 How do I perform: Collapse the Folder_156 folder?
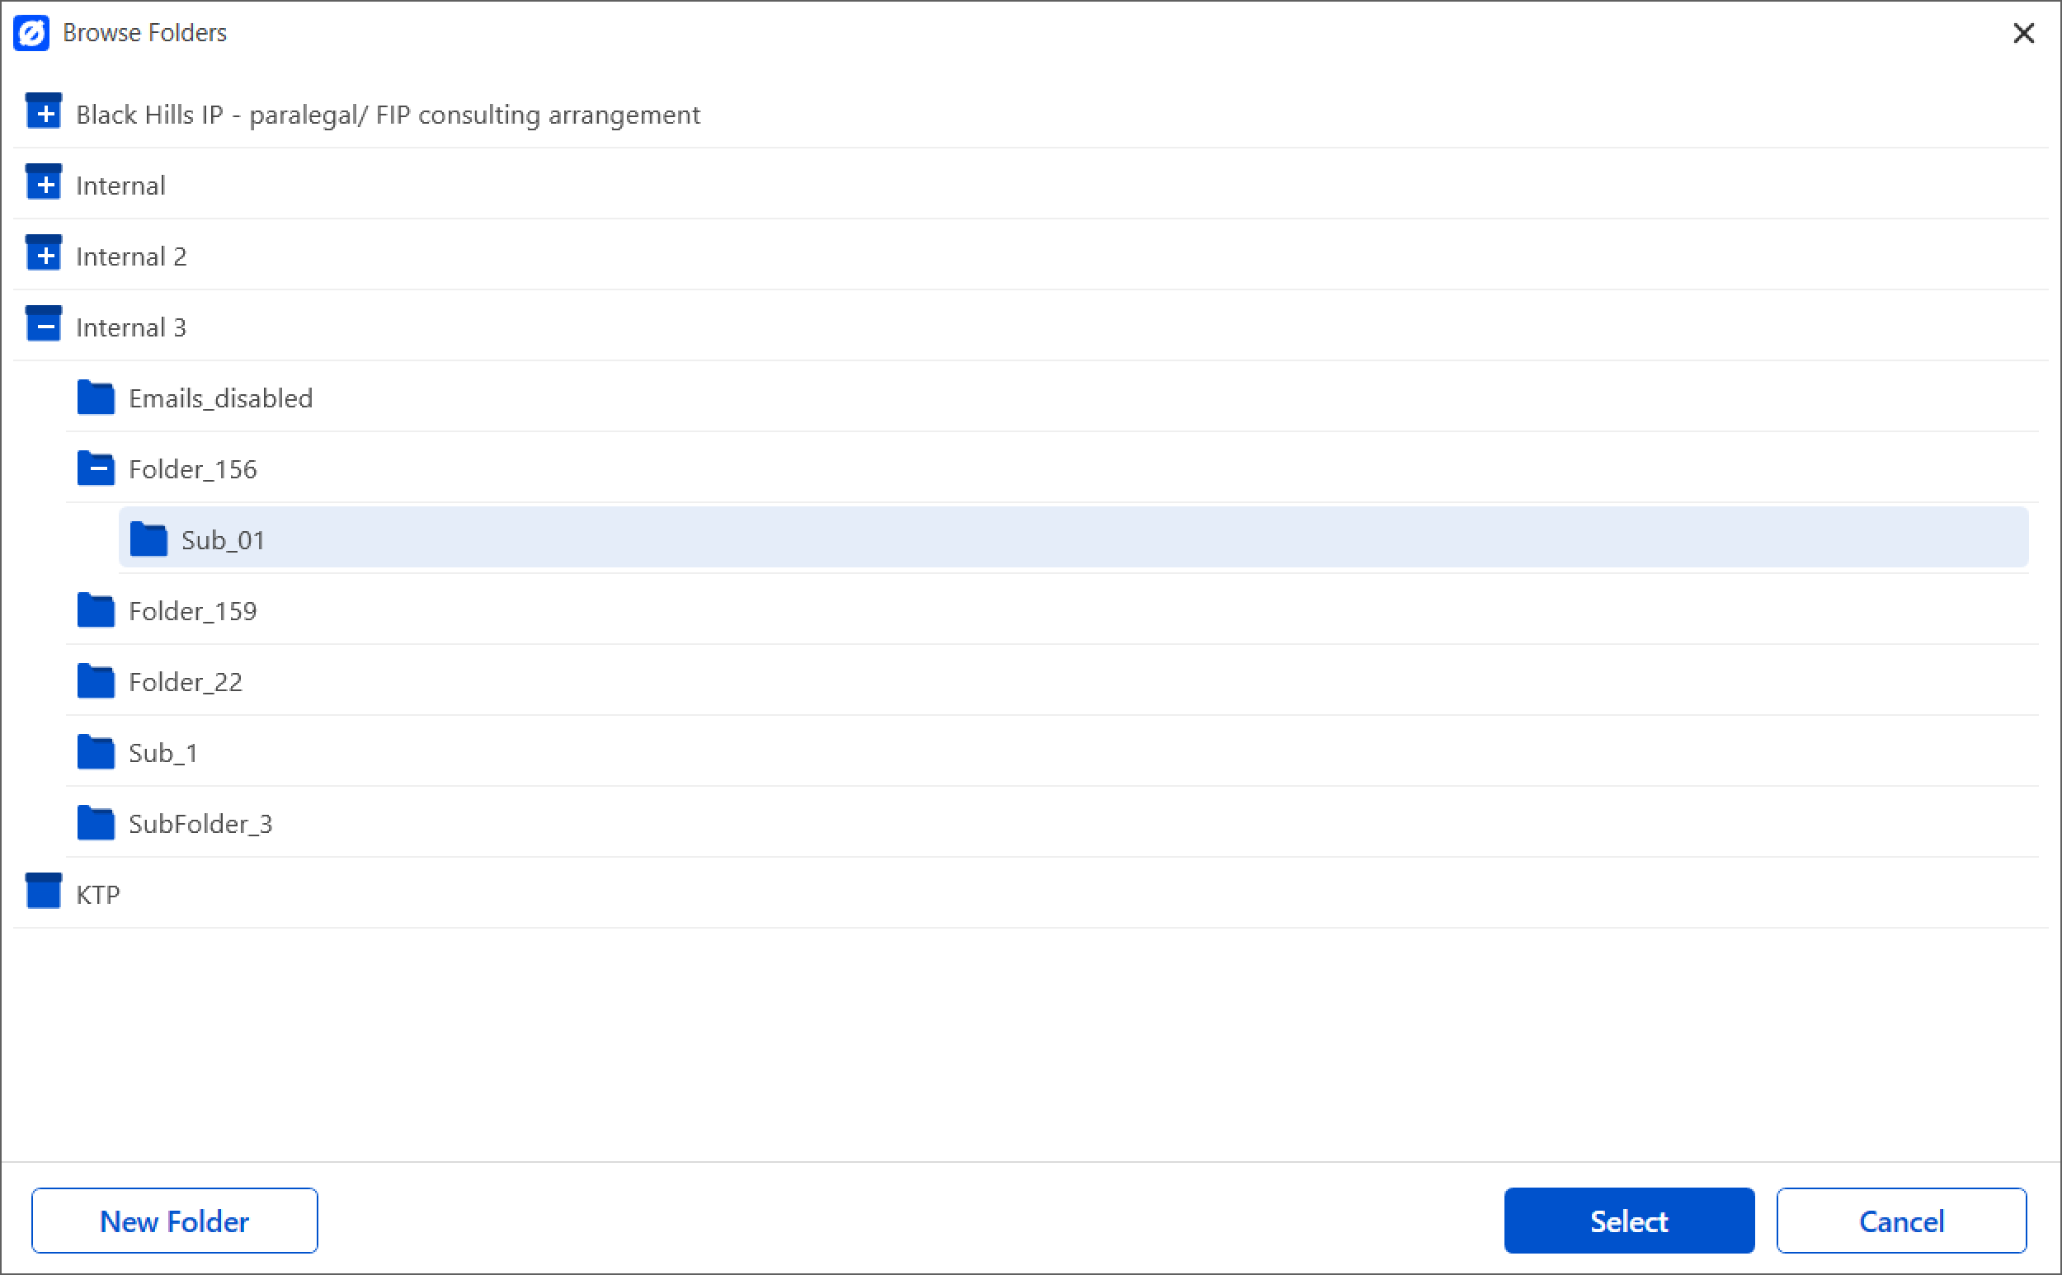[x=96, y=468]
